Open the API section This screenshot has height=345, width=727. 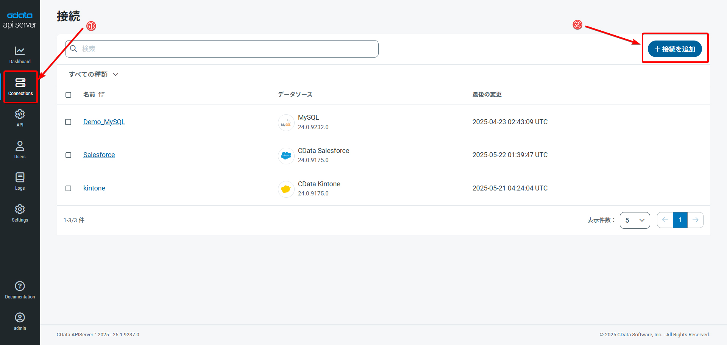pos(20,118)
